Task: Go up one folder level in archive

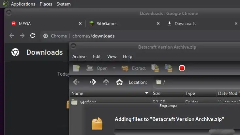Action: click(x=106, y=82)
